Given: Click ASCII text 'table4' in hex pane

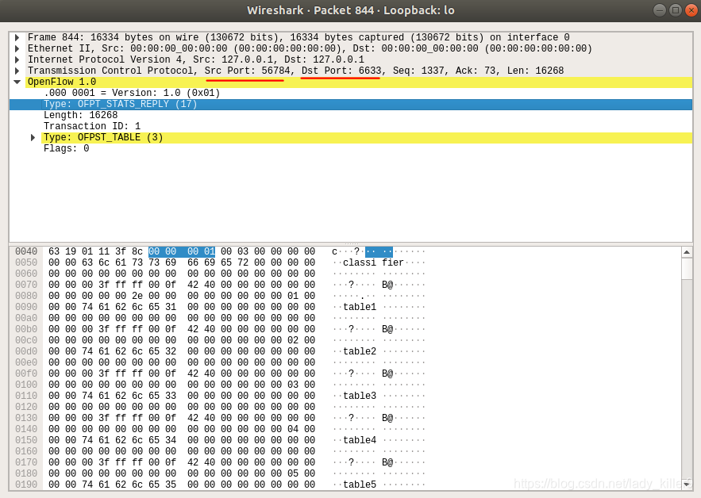Looking at the screenshot, I should [360, 440].
